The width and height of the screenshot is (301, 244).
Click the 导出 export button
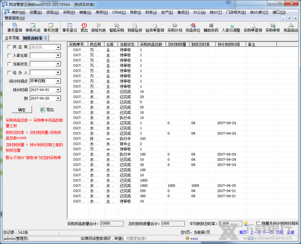tap(47, 109)
